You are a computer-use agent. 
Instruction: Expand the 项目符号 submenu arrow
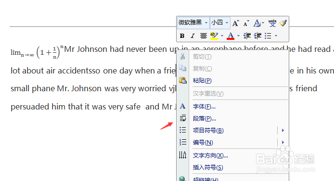[x=283, y=130]
